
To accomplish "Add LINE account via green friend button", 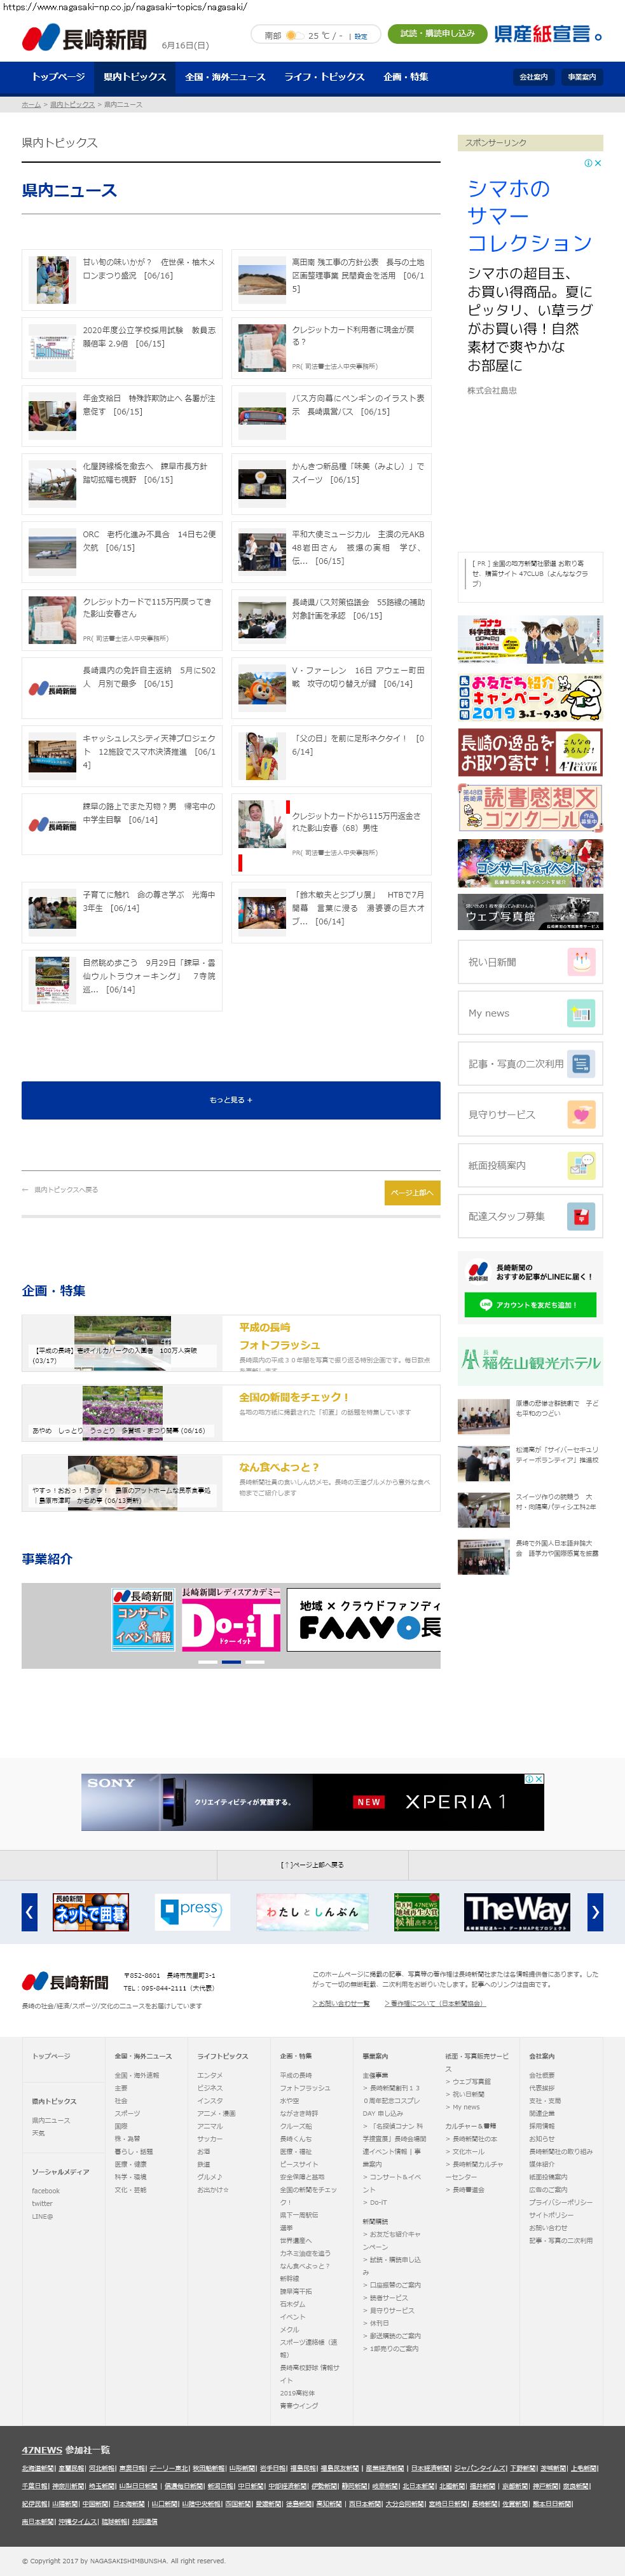I will [x=530, y=1304].
